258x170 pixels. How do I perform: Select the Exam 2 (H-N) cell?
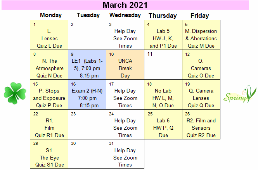click(87, 94)
